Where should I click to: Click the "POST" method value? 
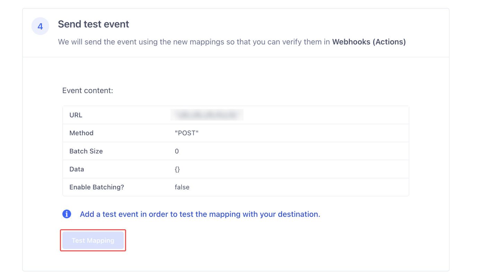(x=187, y=133)
